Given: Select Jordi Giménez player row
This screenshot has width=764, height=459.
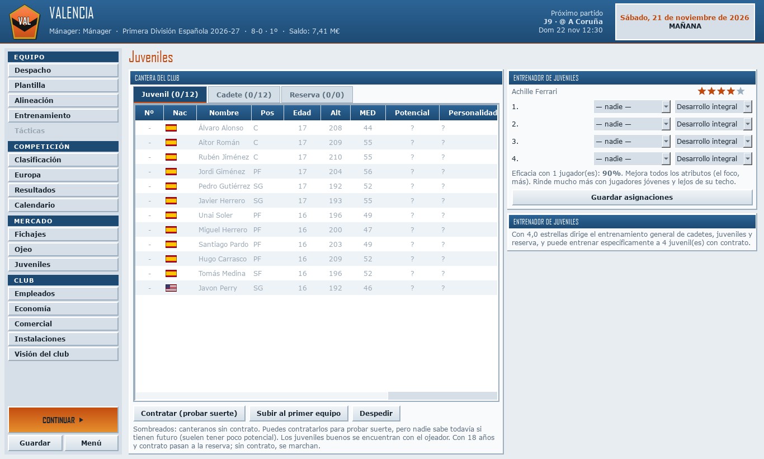Looking at the screenshot, I should pyautogui.click(x=316, y=172).
